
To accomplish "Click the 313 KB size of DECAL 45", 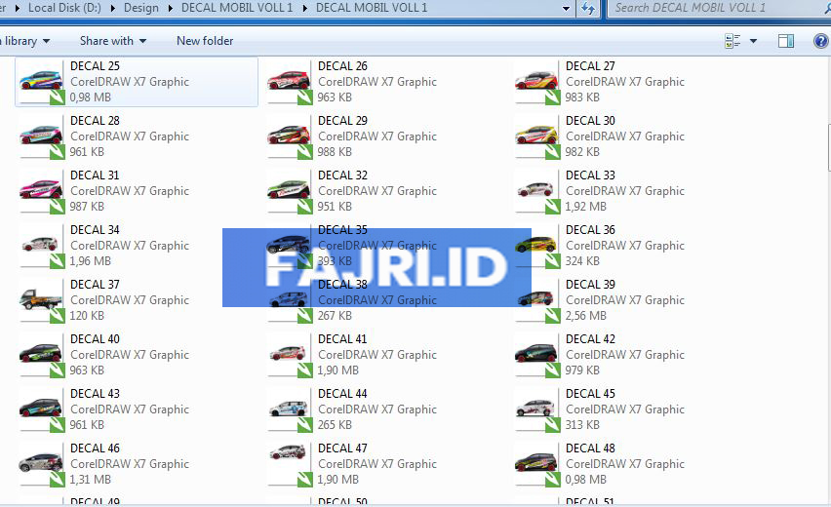I will click(x=582, y=425).
